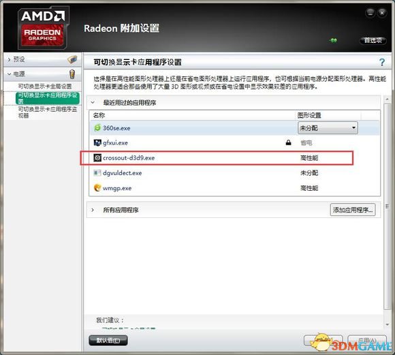Viewport: 395px width, 355px height.
Task: Expand the 所有应用程序 section
Action: (x=93, y=210)
